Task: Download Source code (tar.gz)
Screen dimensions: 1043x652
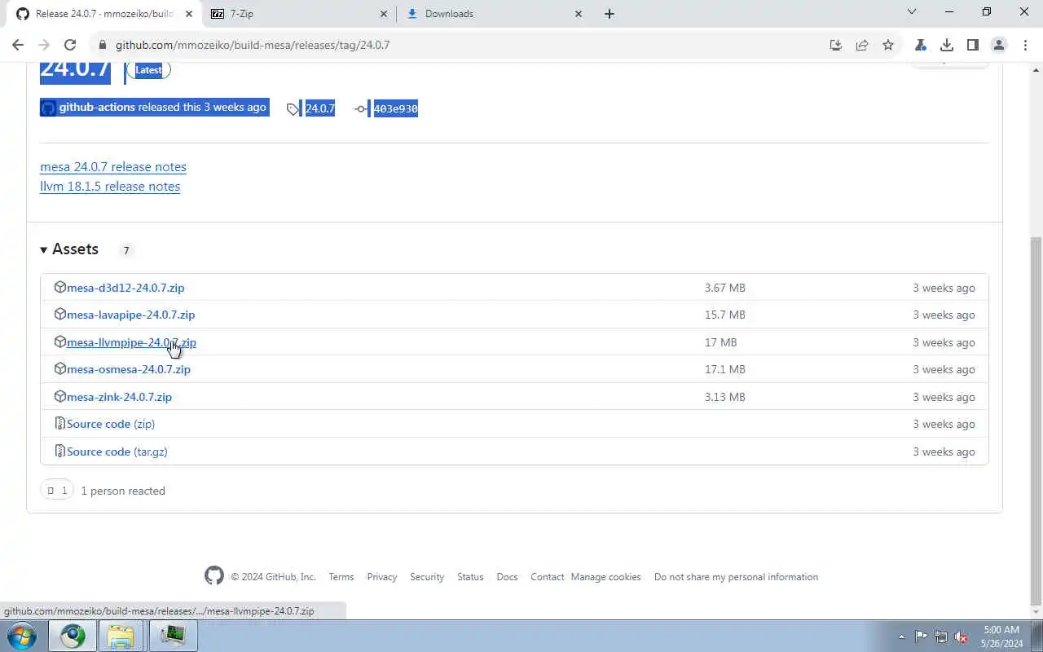Action: 117,452
